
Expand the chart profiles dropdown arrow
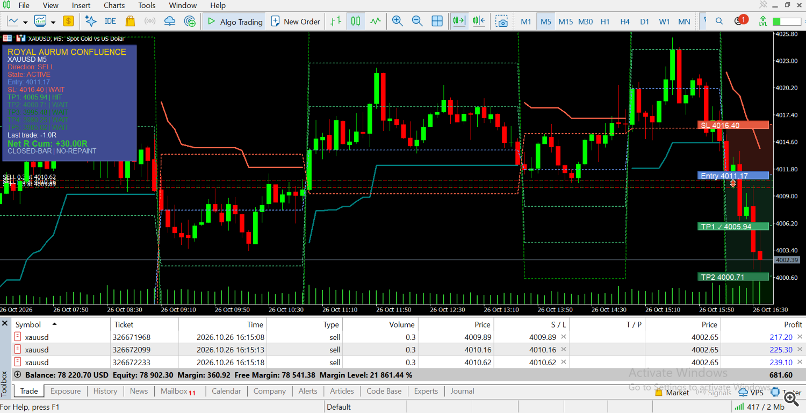tap(53, 22)
